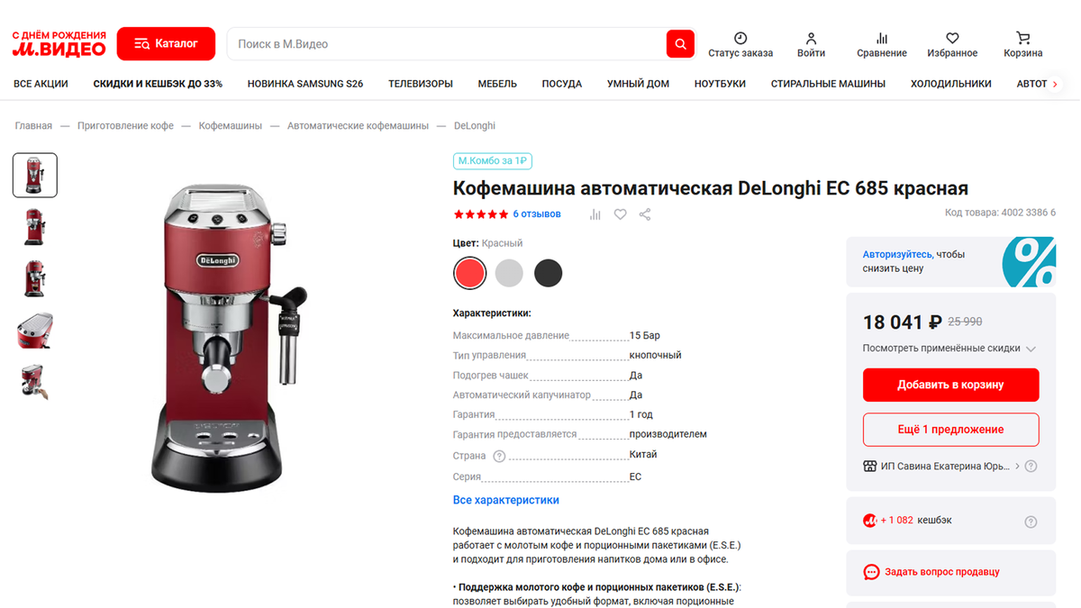Image resolution: width=1081 pixels, height=608 pixels.
Task: Click Добавить в корзину button
Action: (950, 385)
